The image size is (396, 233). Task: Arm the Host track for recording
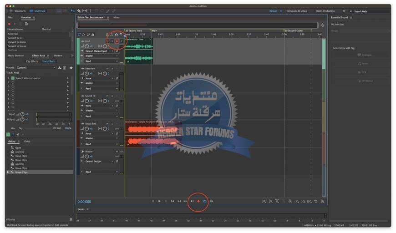pos(117,41)
